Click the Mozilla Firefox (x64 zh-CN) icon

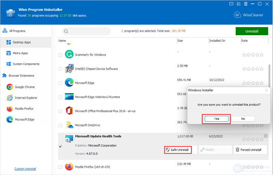pyautogui.click(x=69, y=166)
